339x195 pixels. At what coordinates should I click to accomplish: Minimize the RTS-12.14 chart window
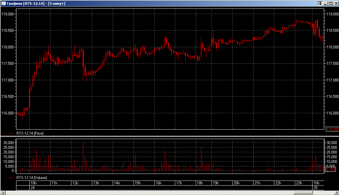click(325, 3)
